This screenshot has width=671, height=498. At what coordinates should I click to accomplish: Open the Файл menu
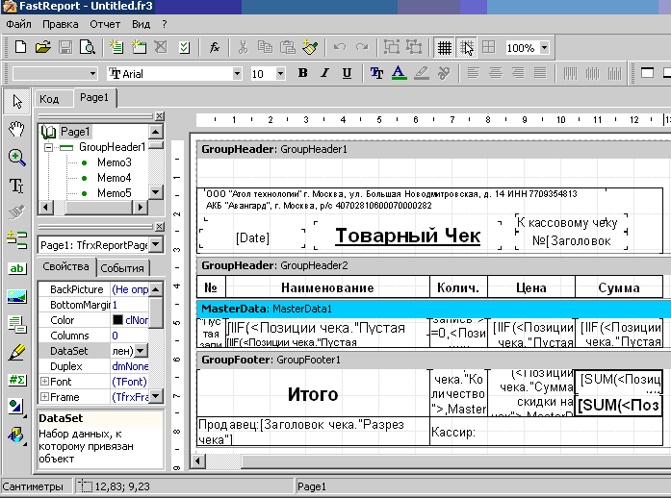click(18, 24)
